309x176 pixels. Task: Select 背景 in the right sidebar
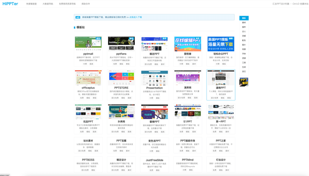pyautogui.click(x=244, y=49)
